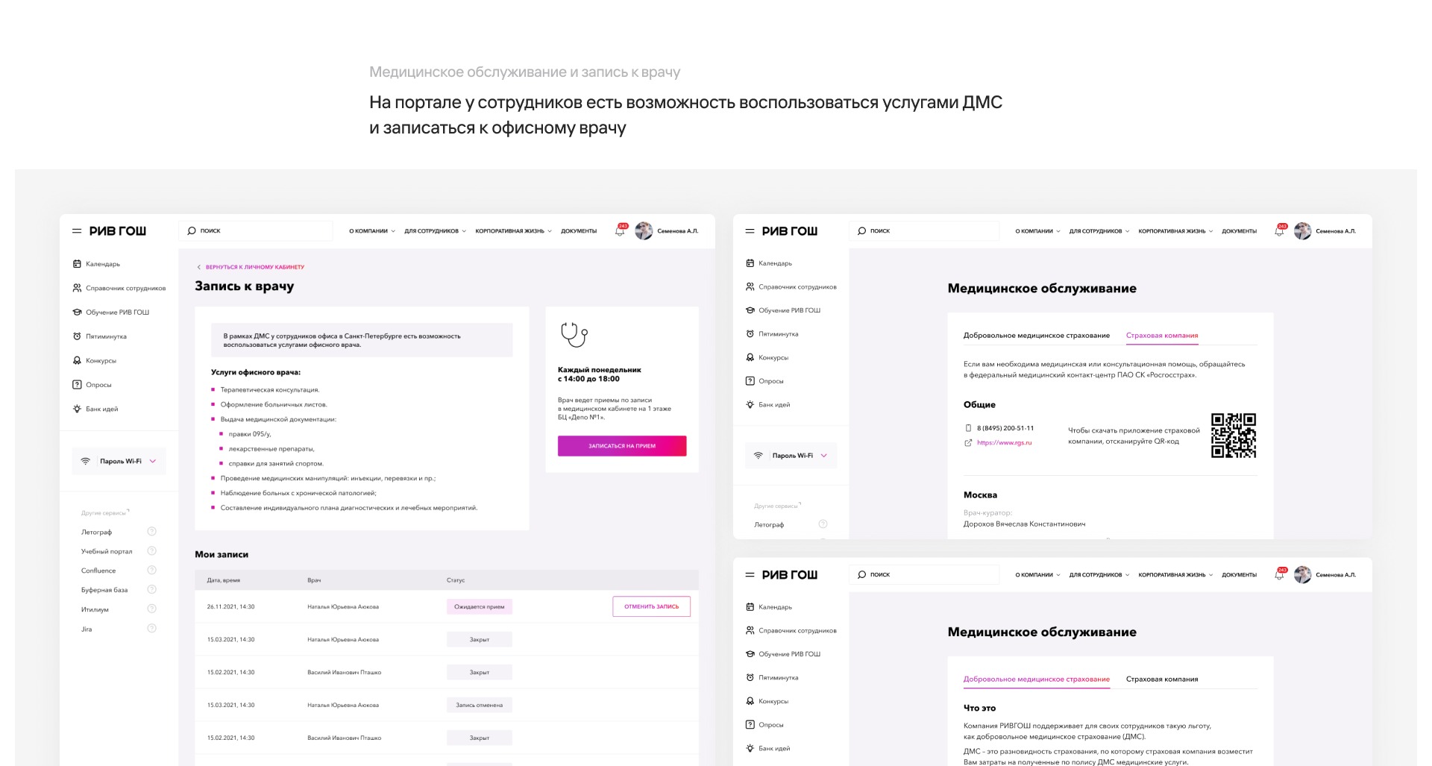Select Опросы in the sidebar
Image resolution: width=1432 pixels, height=766 pixels.
tap(95, 384)
